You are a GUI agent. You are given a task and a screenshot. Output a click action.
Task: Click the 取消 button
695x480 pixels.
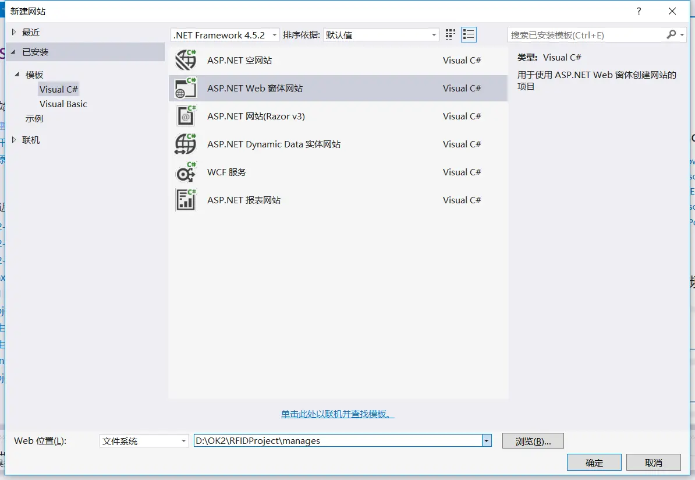(x=653, y=463)
